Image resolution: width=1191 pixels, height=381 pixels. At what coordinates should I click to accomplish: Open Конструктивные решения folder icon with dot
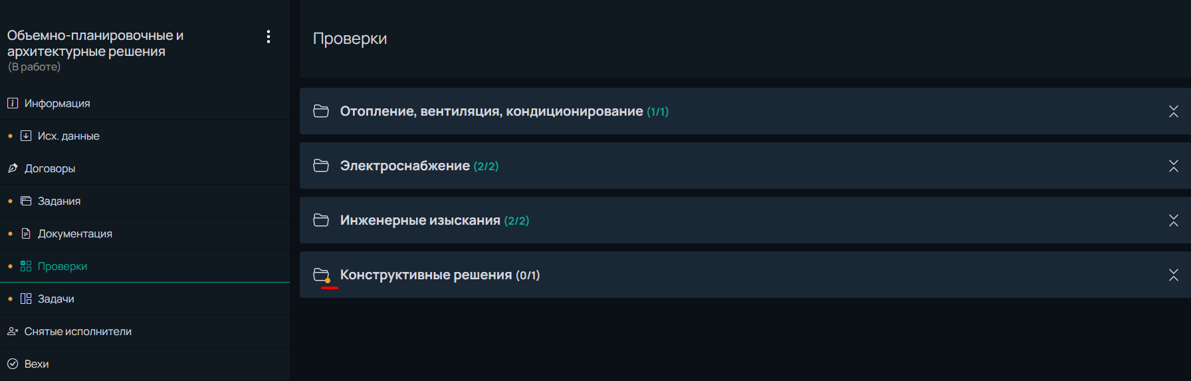pyautogui.click(x=322, y=275)
